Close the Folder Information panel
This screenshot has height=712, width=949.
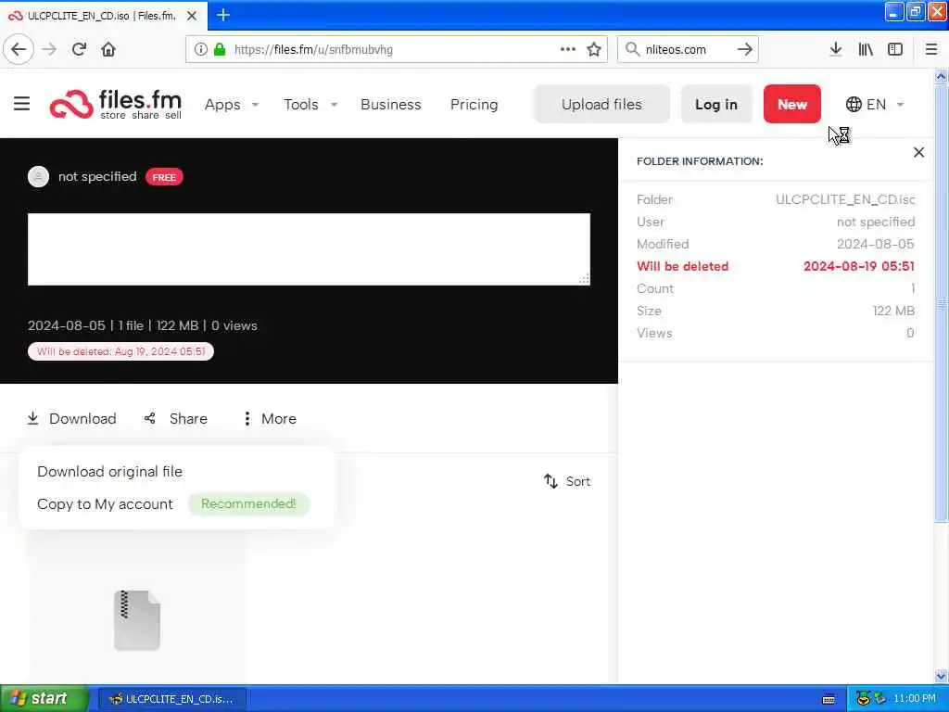(x=918, y=153)
